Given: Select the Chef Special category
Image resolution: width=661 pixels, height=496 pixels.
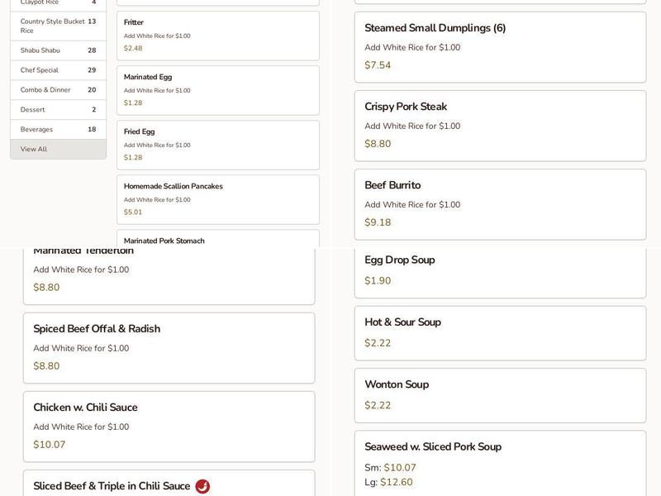Looking at the screenshot, I should pyautogui.click(x=58, y=70).
